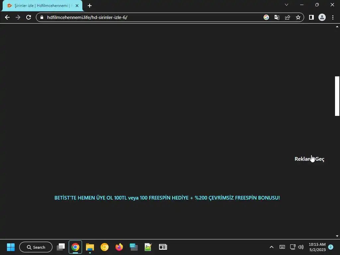Show hidden system tray icons
The height and width of the screenshot is (255, 340).
(x=272, y=247)
